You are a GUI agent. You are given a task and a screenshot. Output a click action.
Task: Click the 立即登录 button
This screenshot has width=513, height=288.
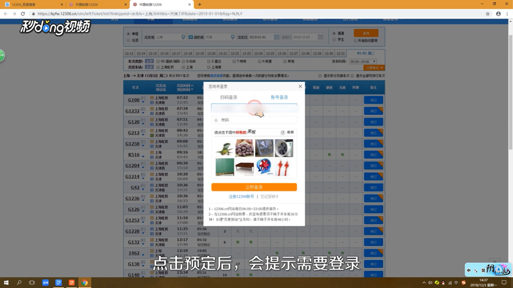pyautogui.click(x=254, y=187)
